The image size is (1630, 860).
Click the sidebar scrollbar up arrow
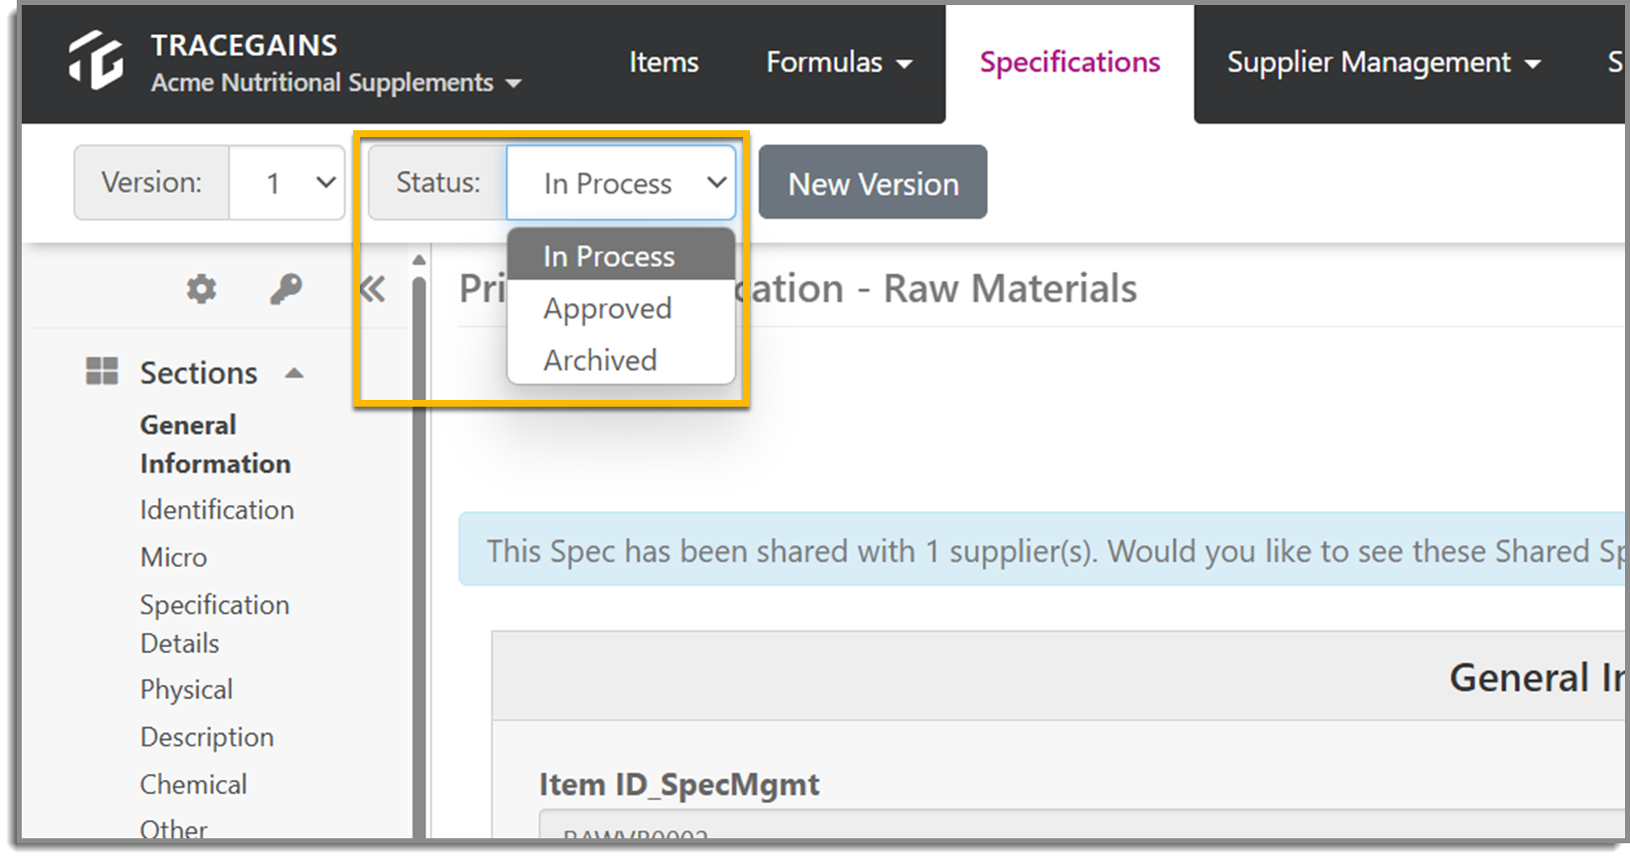coord(419,261)
